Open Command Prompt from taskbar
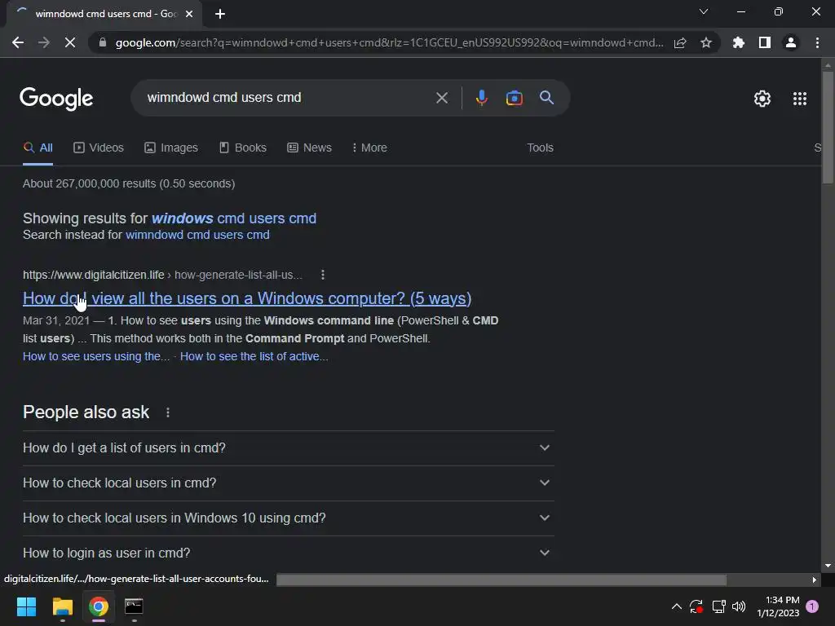 click(x=134, y=606)
